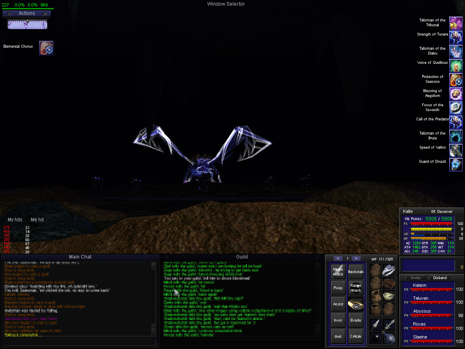This screenshot has width=465, height=349.
Task: Open the Actions window dropdown icon
Action: click(x=9, y=14)
